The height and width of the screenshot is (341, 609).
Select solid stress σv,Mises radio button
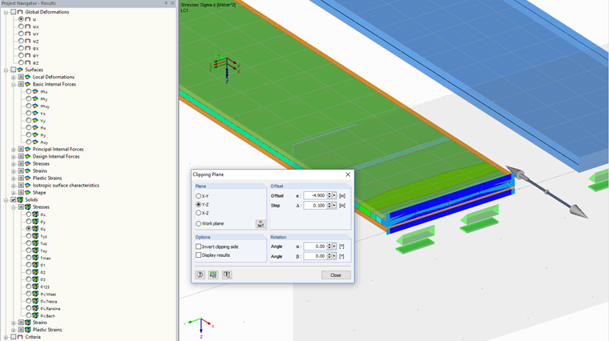pos(29,294)
